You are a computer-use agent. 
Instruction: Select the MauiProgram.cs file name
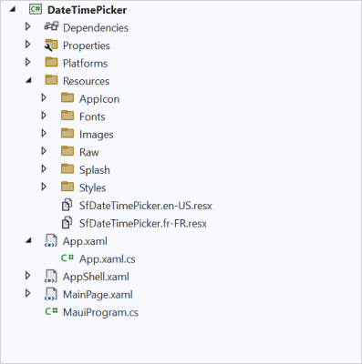point(100,312)
